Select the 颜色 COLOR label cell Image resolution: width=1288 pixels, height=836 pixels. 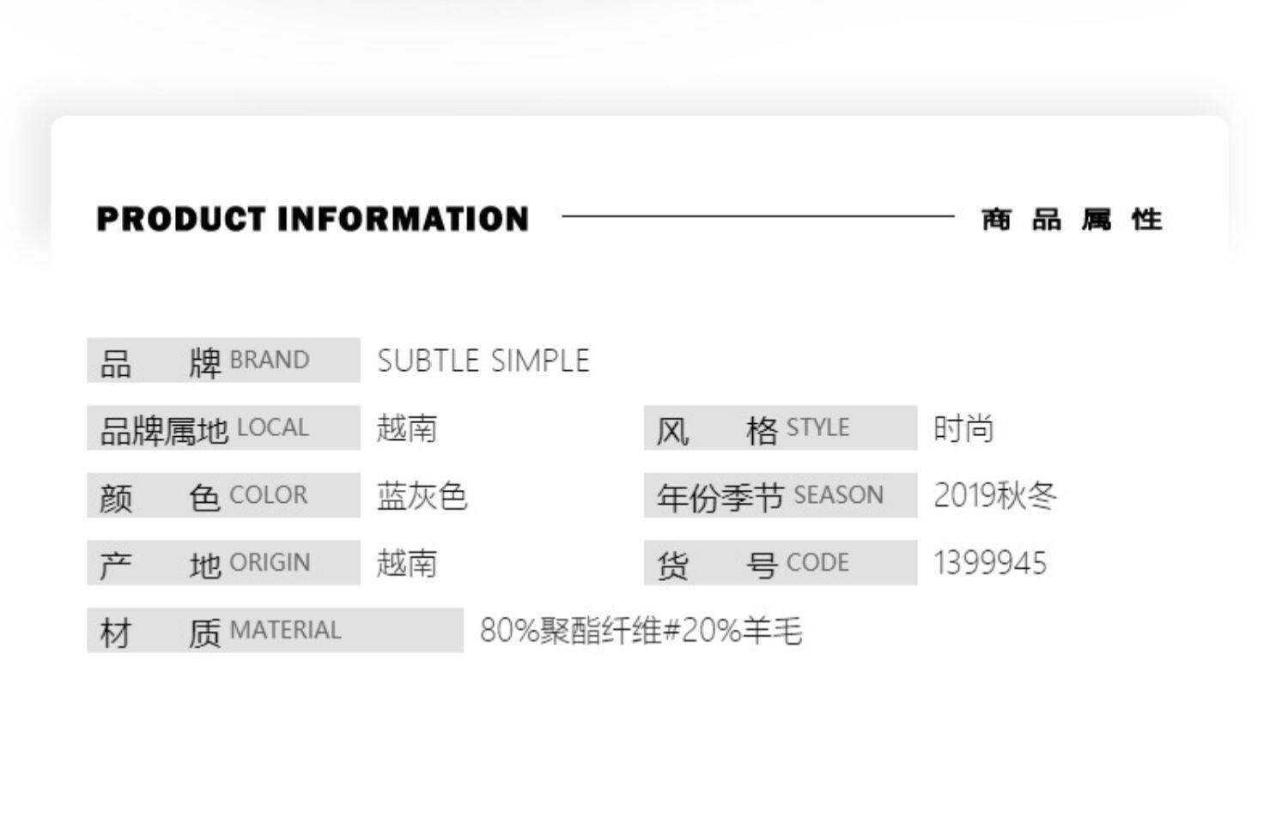pyautogui.click(x=223, y=495)
